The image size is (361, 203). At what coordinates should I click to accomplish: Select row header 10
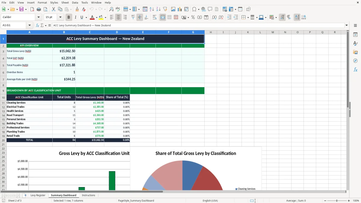3,97
